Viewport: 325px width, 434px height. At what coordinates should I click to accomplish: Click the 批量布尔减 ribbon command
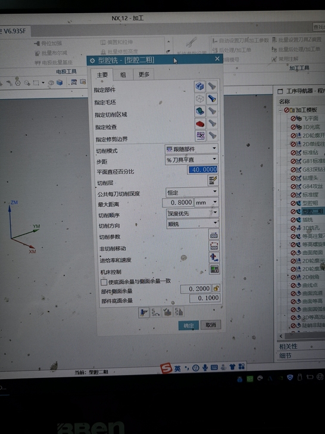[x=51, y=53]
